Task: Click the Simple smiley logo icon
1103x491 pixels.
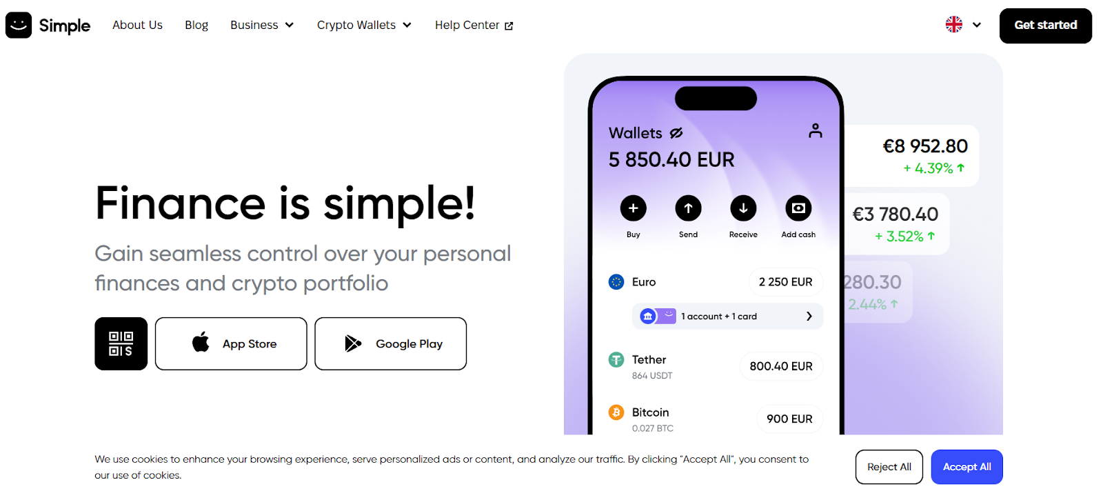Action: click(19, 26)
